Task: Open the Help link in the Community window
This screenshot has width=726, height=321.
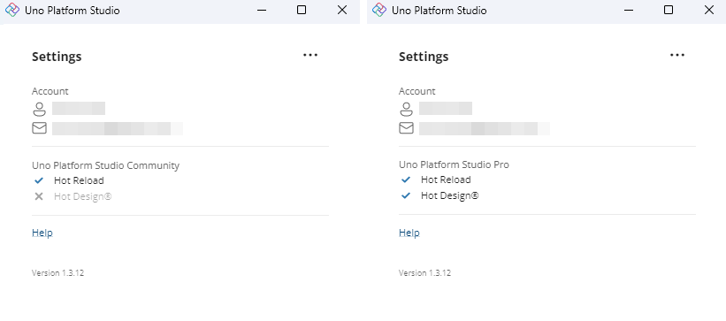Action: coord(42,233)
